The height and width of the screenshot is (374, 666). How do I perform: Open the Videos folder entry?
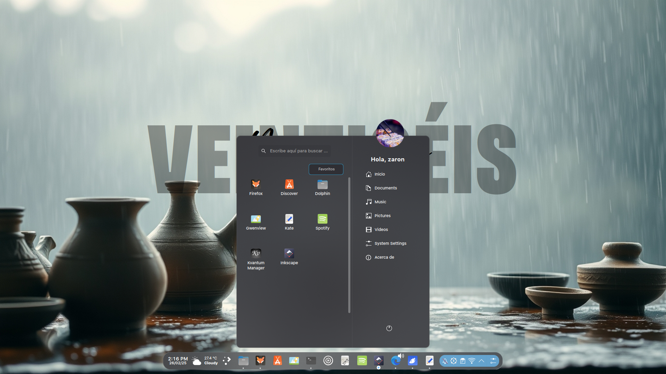377,230
